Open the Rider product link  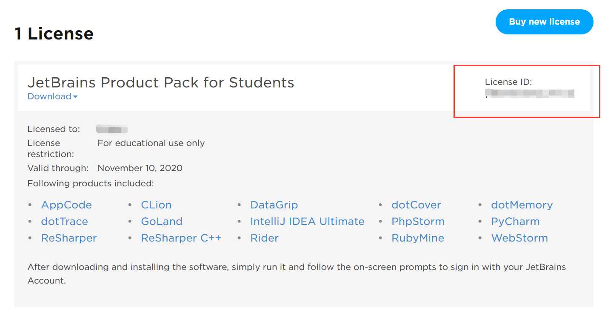pos(264,238)
